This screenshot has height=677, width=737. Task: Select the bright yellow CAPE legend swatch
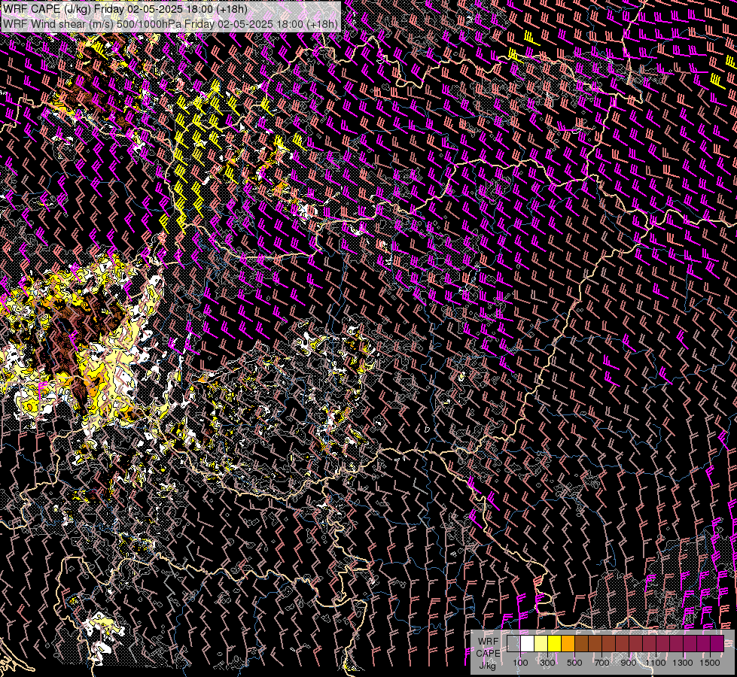tap(555, 644)
